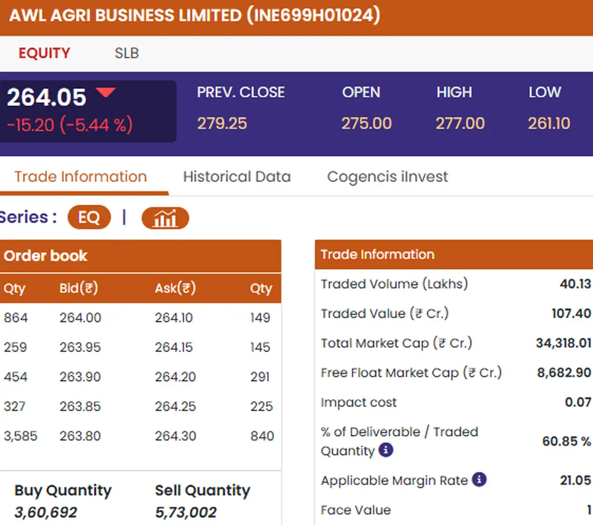
Task: Click the ask price 264.25
Action: click(175, 406)
